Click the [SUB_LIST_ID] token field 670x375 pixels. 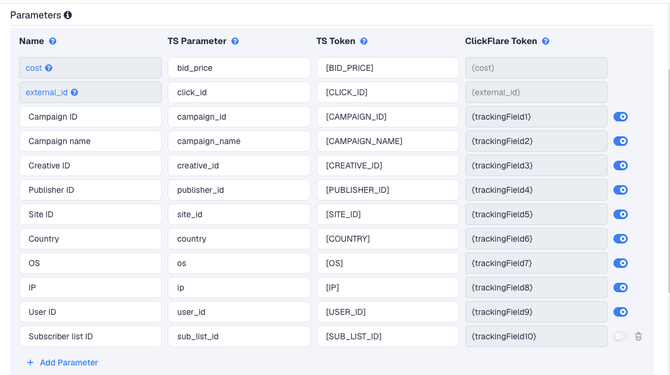point(387,336)
